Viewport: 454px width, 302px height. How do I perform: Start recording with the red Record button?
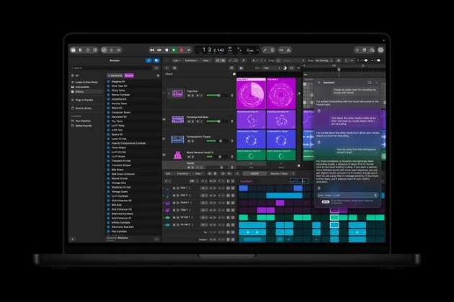click(182, 50)
